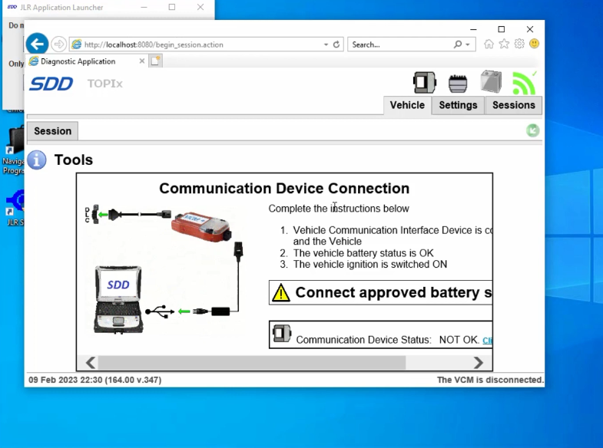603x448 pixels.
Task: Open address bar history dropdown arrow
Action: (326, 44)
